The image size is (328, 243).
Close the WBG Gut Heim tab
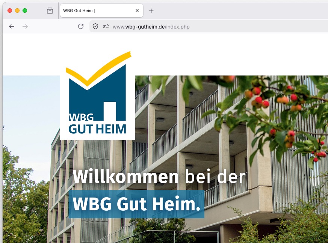click(x=137, y=11)
